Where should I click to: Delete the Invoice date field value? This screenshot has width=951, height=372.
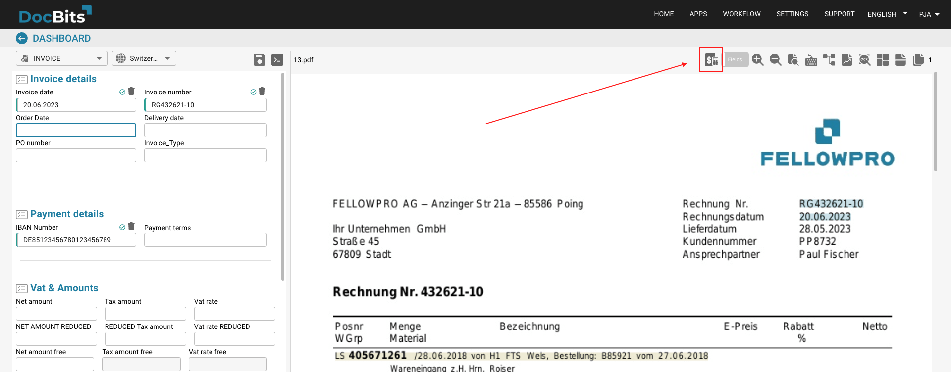click(x=131, y=92)
